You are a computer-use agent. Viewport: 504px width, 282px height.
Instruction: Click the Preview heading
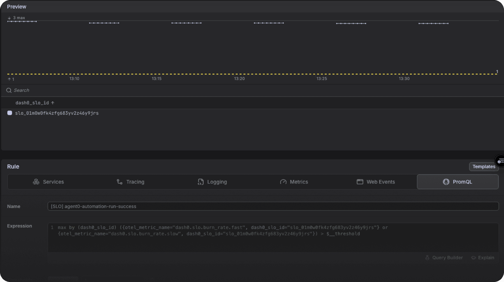(17, 7)
